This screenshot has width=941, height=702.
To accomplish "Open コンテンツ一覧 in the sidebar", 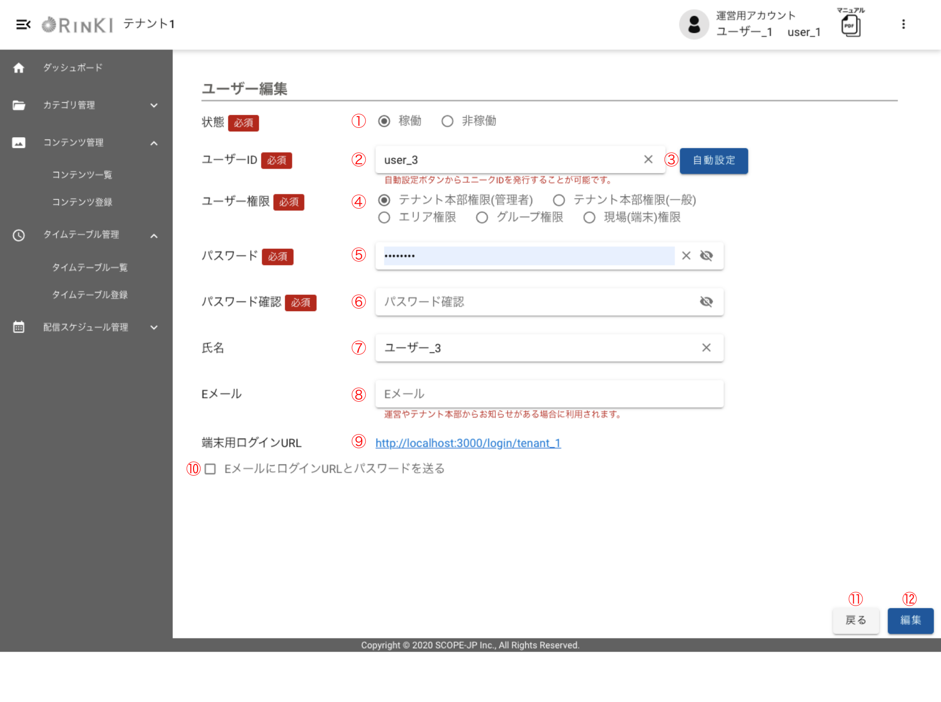I will coord(82,175).
